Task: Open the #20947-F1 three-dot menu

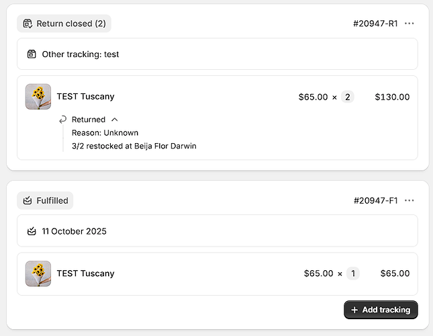Action: (x=410, y=200)
